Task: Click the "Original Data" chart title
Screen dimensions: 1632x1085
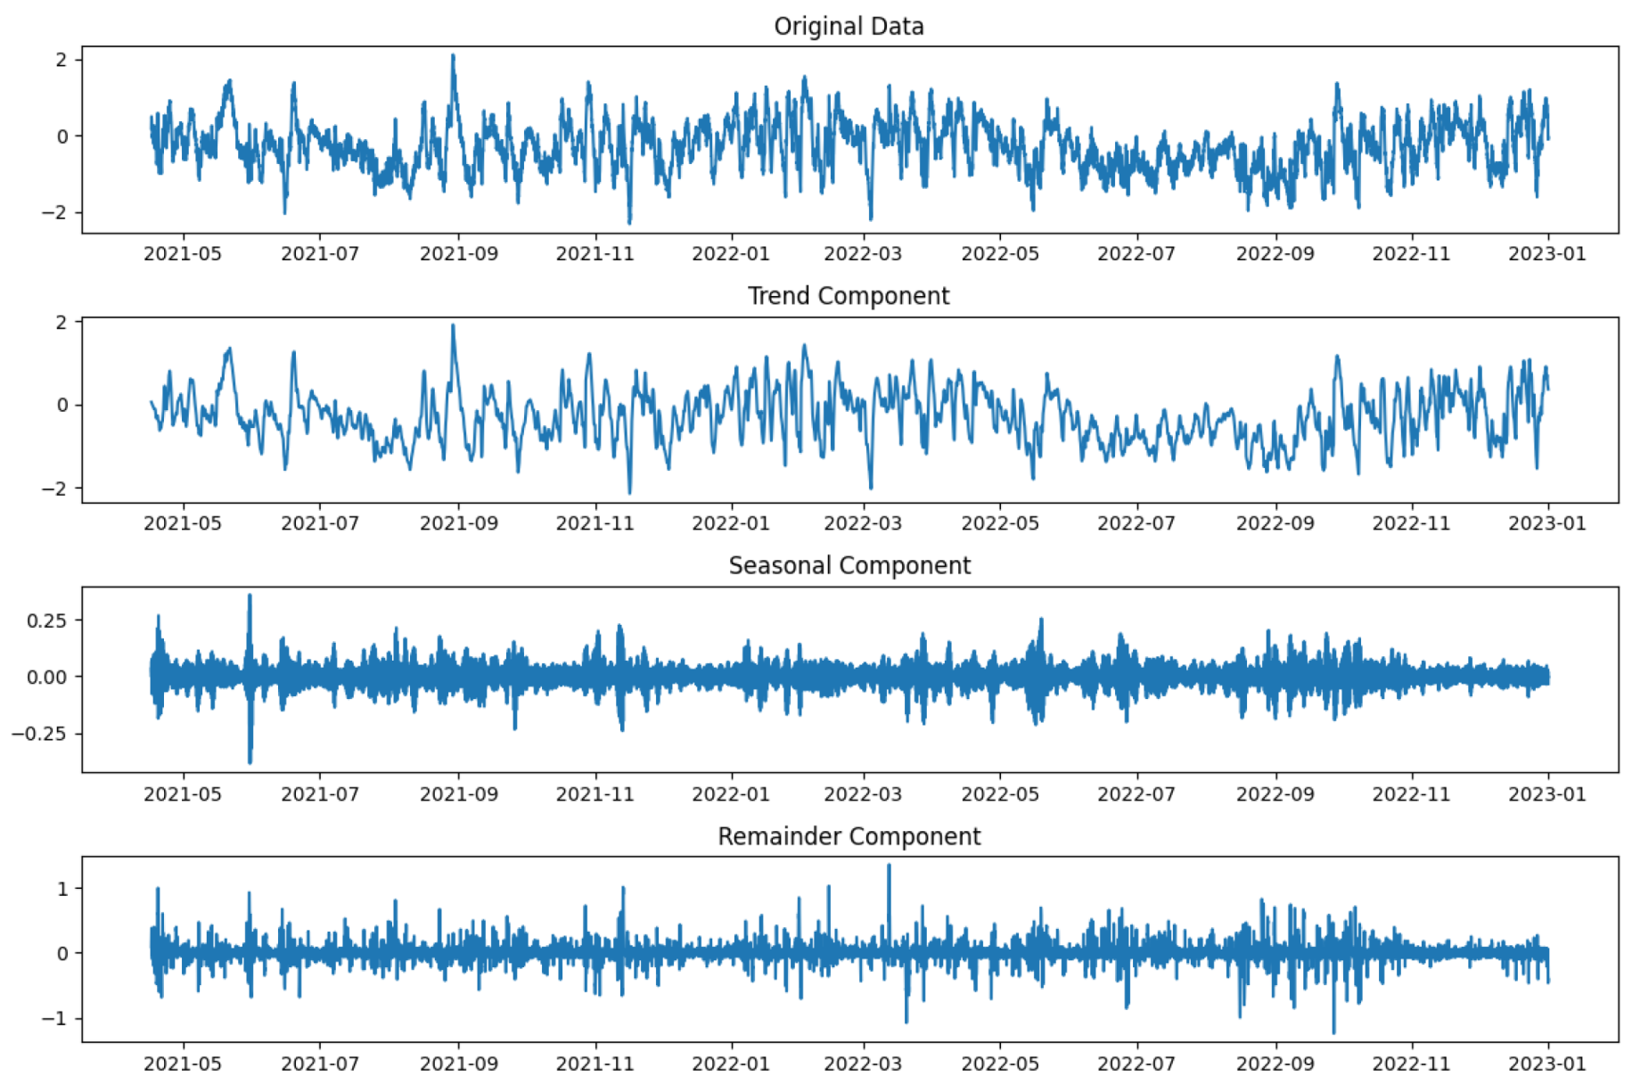Action: [x=849, y=27]
